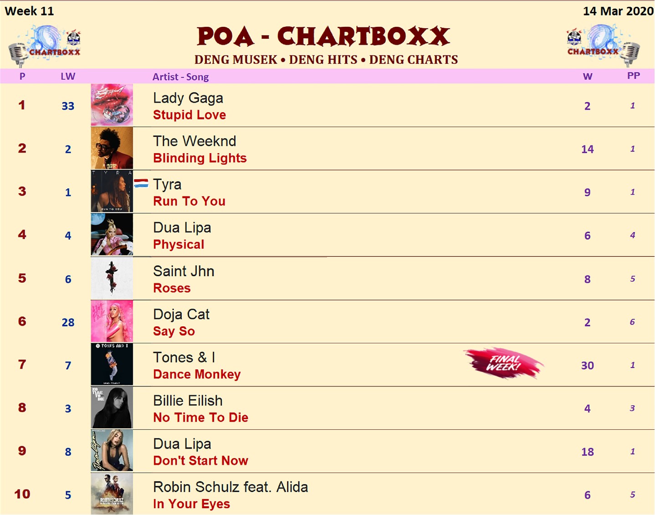Open Robin Schulz In Your Eyes cover

point(112,494)
